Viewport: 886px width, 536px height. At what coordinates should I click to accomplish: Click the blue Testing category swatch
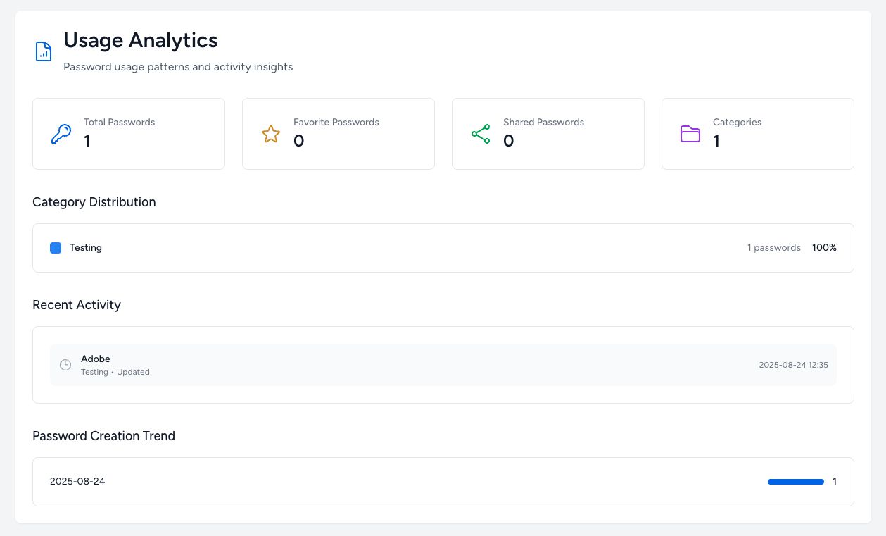pyautogui.click(x=56, y=248)
